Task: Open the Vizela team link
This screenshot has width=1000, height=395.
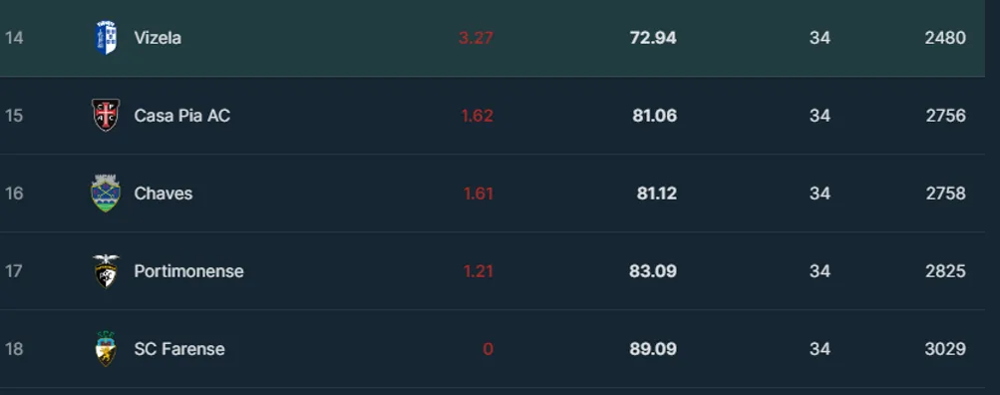Action: 158,38
